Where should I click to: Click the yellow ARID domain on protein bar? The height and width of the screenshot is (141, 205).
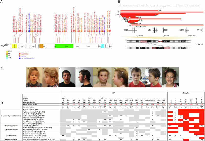[14, 46]
